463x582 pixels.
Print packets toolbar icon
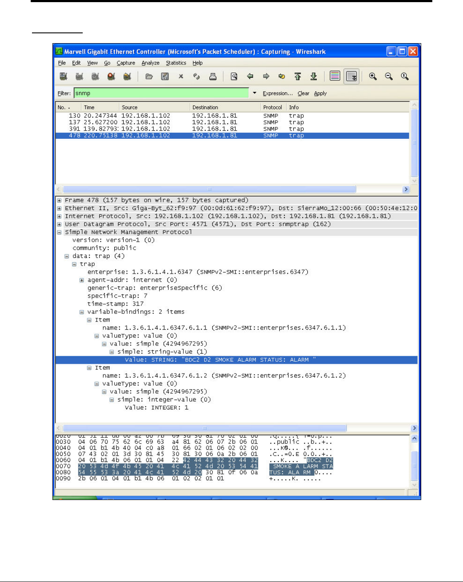tap(213, 76)
